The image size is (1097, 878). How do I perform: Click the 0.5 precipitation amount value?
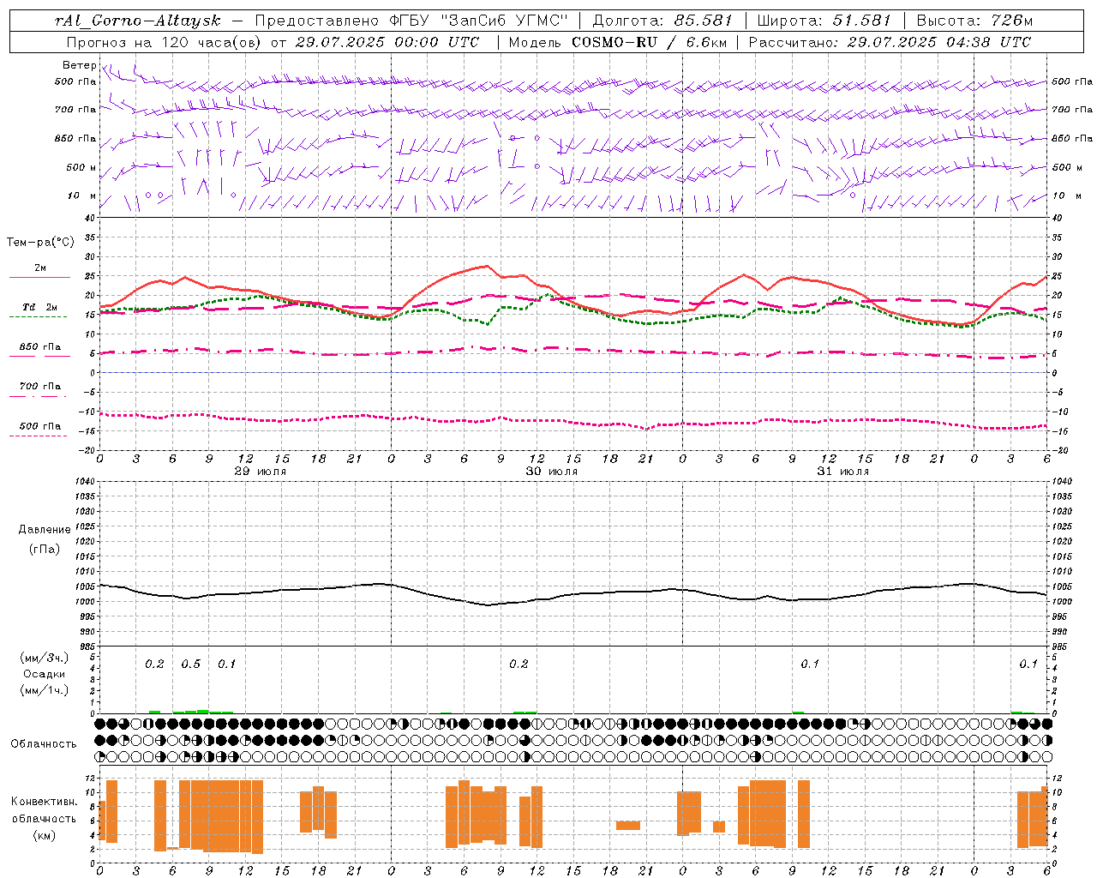click(190, 664)
